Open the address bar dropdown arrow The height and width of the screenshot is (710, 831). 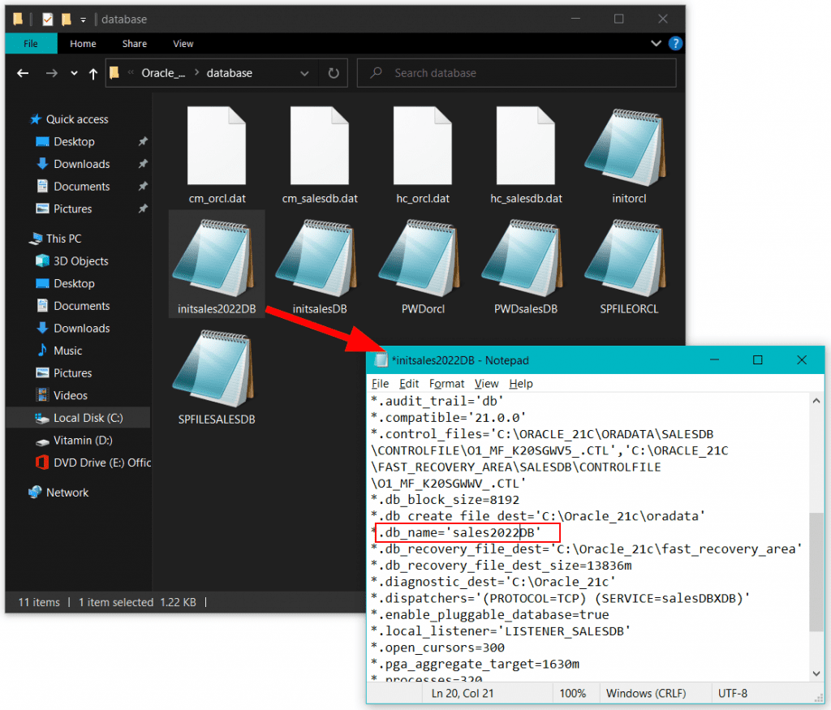coord(304,72)
